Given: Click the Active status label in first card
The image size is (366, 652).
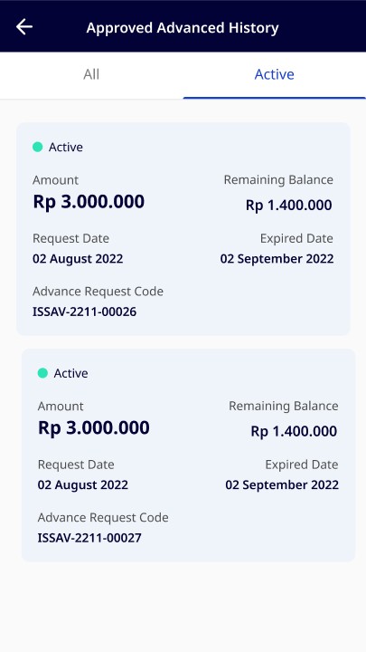Looking at the screenshot, I should (x=66, y=148).
